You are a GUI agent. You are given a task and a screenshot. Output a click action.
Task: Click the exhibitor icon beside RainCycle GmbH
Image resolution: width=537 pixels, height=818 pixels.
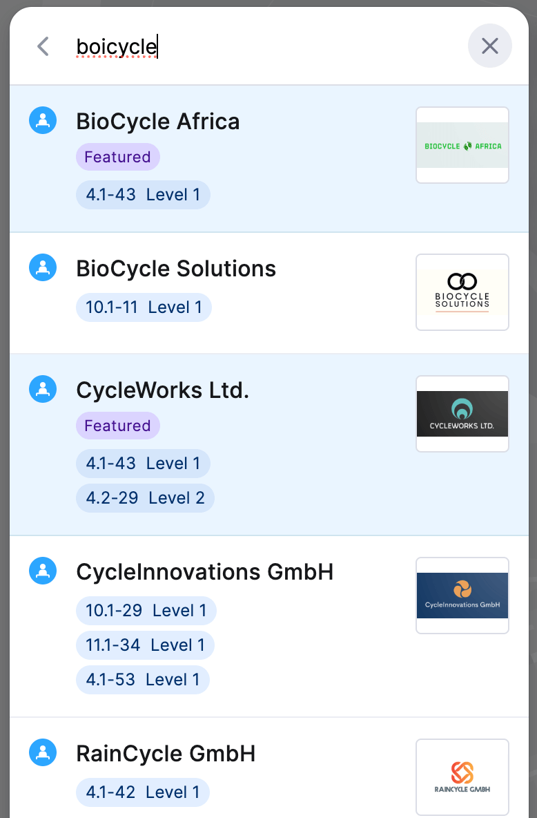[43, 752]
